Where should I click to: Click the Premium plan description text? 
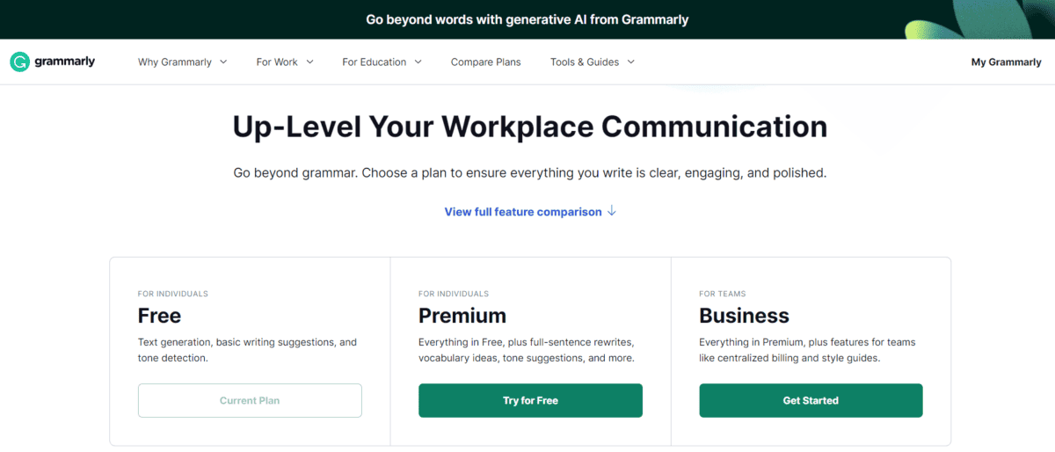pyautogui.click(x=527, y=350)
